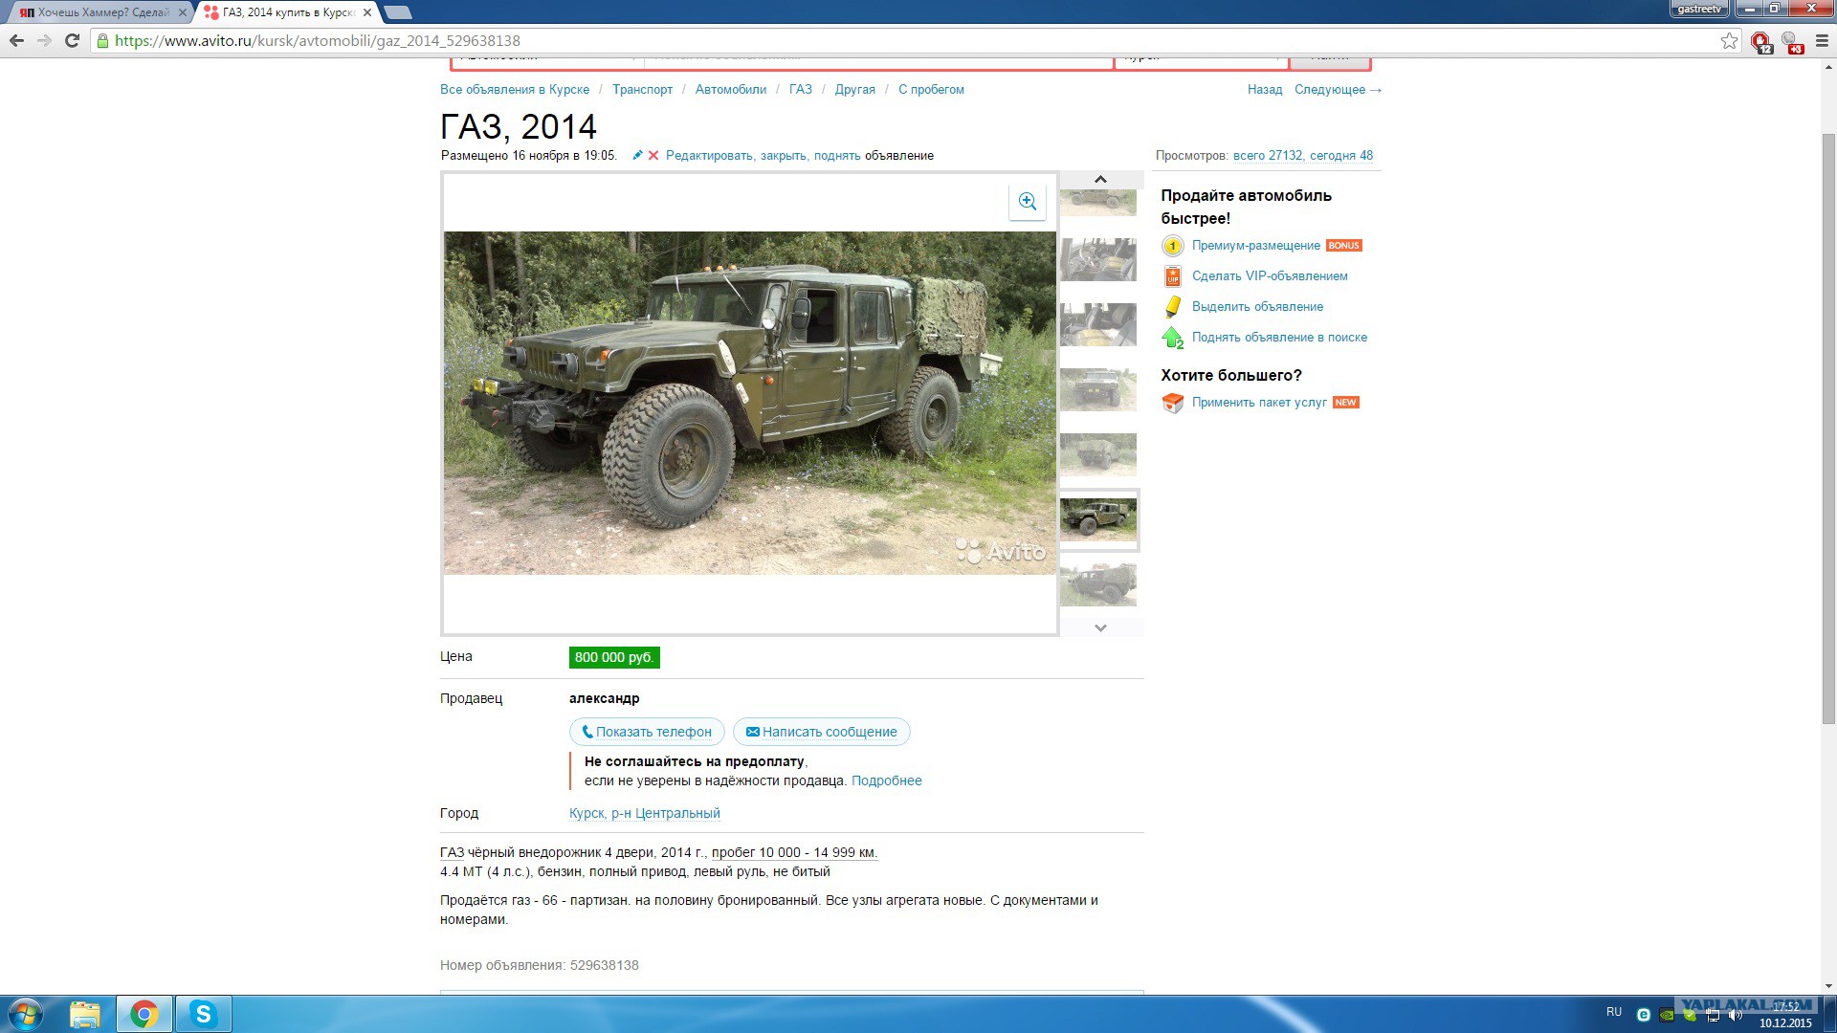Click the service package box icon

pos(1172,403)
